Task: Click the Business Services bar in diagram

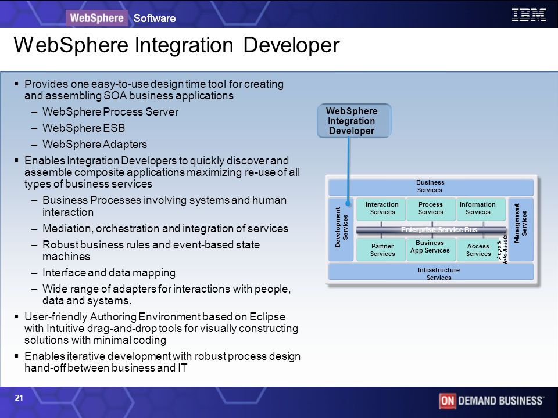Action: [431, 186]
